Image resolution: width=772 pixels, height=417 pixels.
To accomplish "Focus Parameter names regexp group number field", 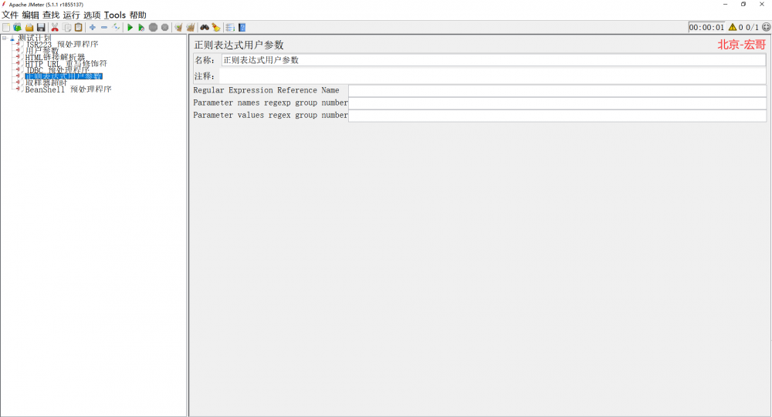I will tap(557, 103).
